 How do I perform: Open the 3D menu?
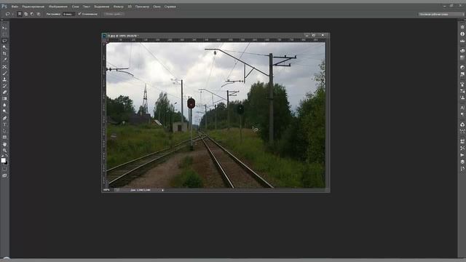130,7
